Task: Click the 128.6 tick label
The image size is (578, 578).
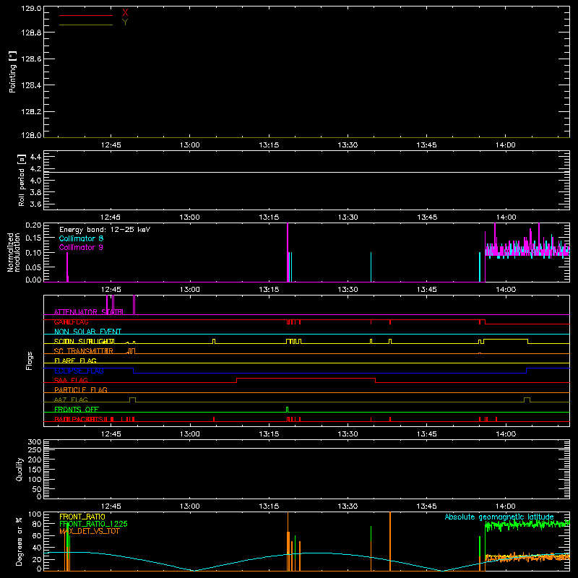Action: pyautogui.click(x=31, y=59)
